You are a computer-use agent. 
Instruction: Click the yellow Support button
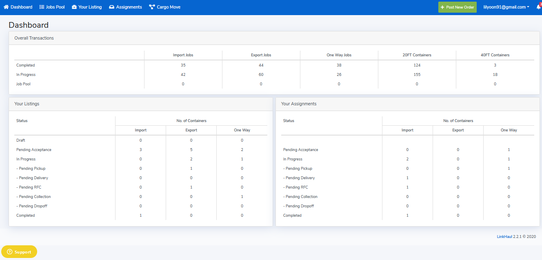[19, 252]
